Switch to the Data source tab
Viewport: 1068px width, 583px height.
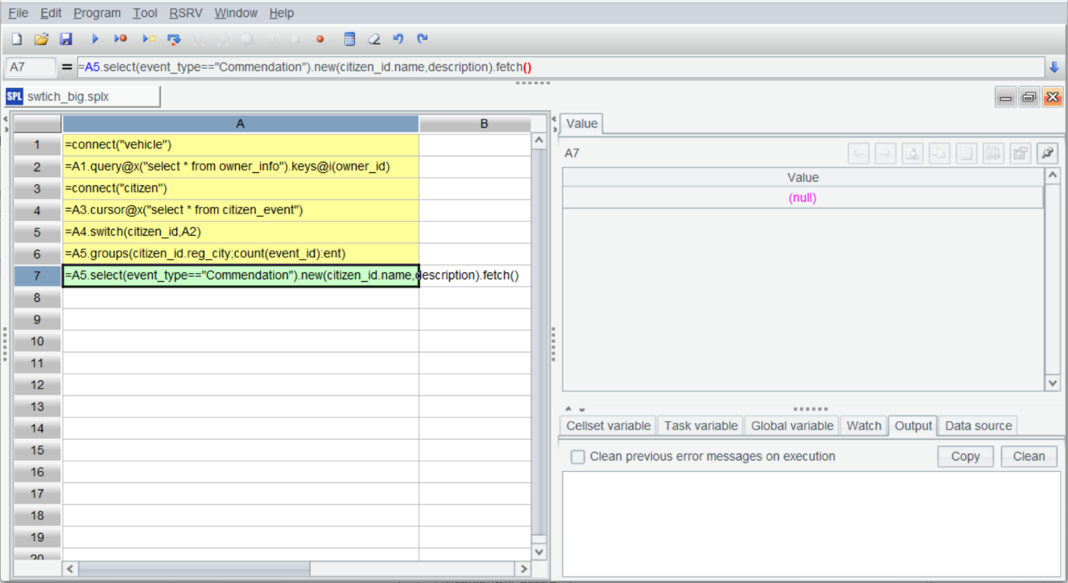click(979, 425)
